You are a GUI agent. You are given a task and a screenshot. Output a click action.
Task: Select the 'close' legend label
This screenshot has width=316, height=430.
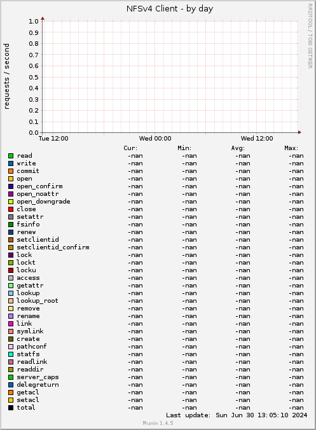coord(26,209)
